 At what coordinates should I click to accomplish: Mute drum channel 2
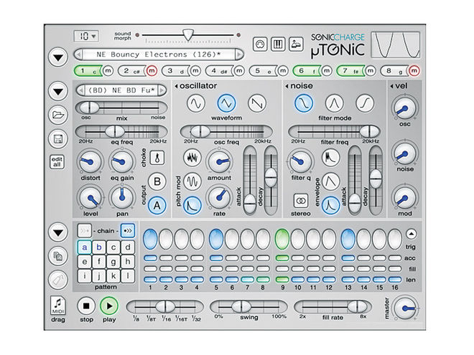pos(152,70)
